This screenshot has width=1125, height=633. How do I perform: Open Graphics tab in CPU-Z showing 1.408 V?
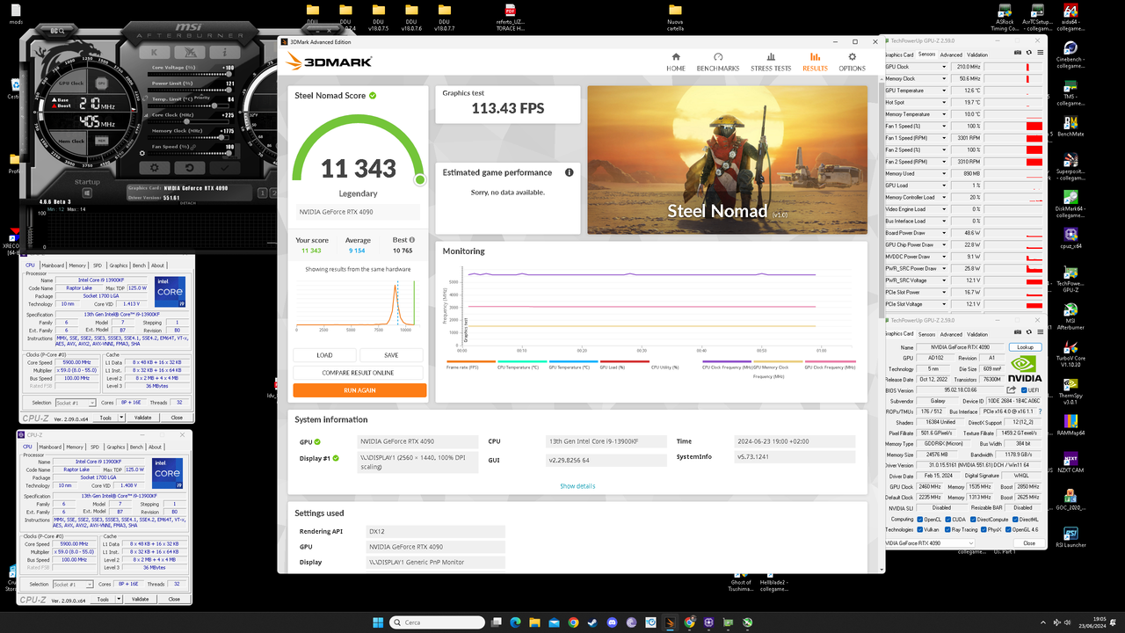[x=115, y=447]
